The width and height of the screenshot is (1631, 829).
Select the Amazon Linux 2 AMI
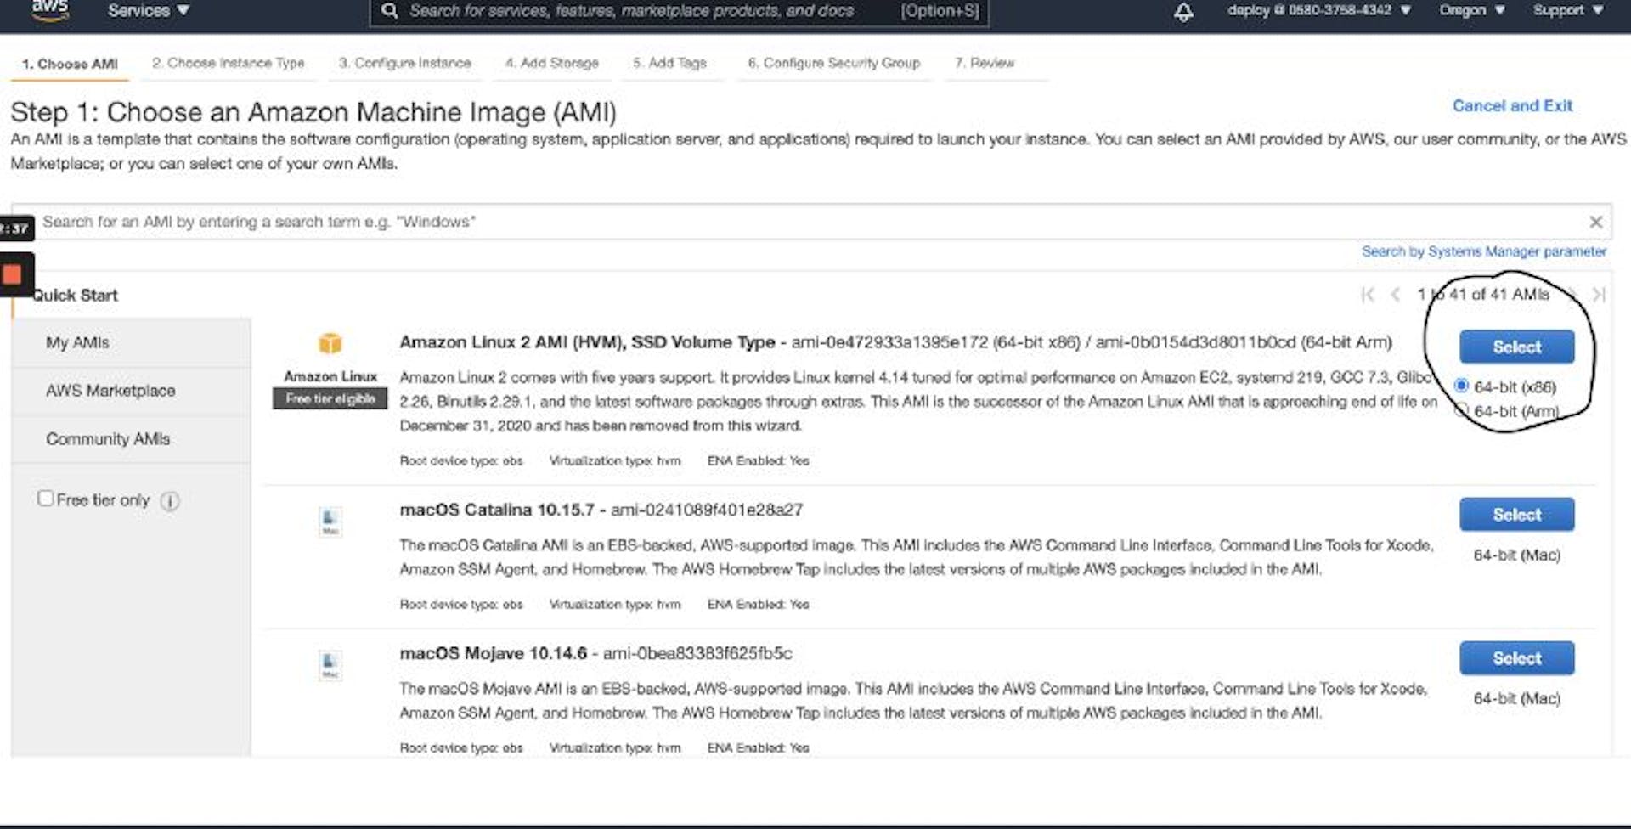click(1517, 346)
